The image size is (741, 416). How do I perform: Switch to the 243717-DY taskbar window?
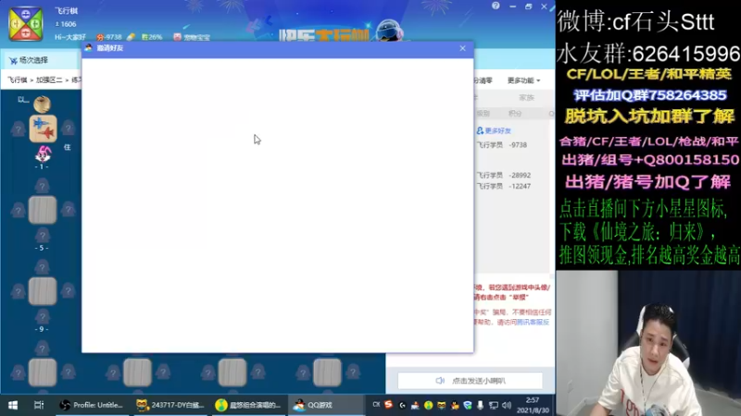[170, 405]
